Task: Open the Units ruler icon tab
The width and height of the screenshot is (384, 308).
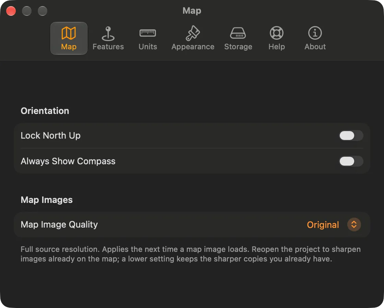Action: point(148,33)
